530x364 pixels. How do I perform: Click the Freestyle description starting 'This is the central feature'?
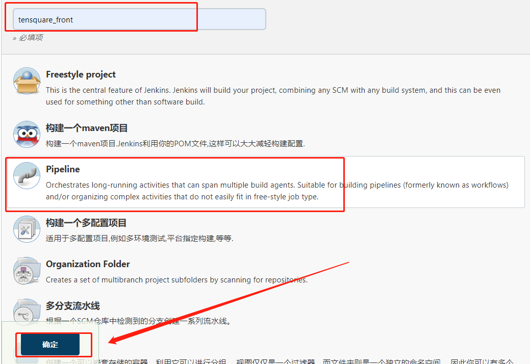pyautogui.click(x=273, y=96)
